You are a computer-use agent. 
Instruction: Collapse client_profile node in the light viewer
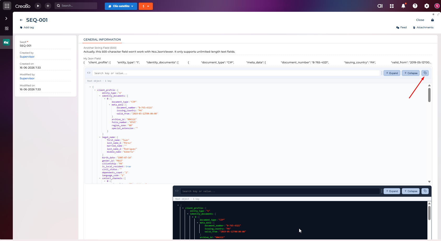coord(95,90)
